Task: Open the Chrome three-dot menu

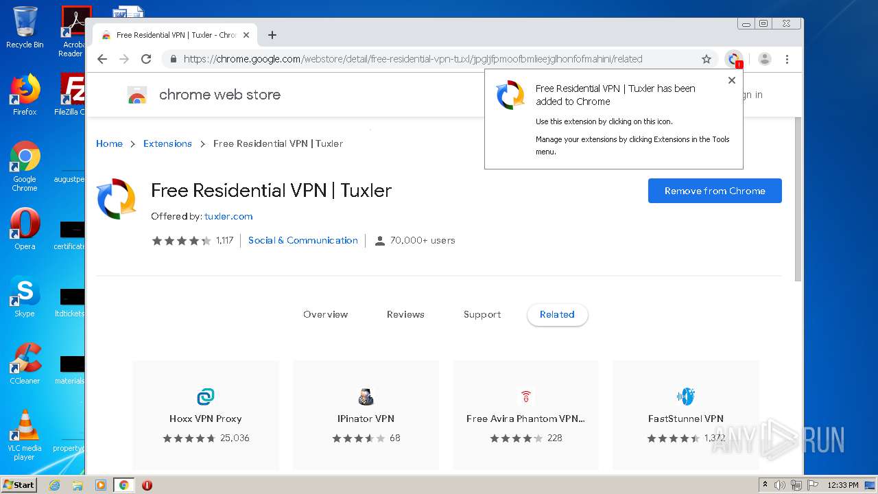Action: (x=787, y=59)
